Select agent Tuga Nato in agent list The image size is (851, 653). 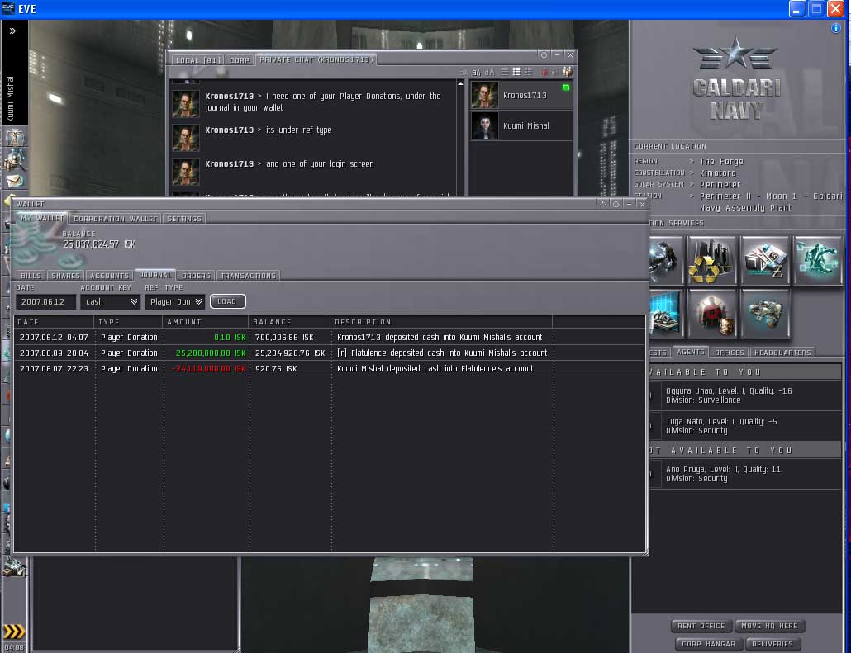[x=746, y=426]
